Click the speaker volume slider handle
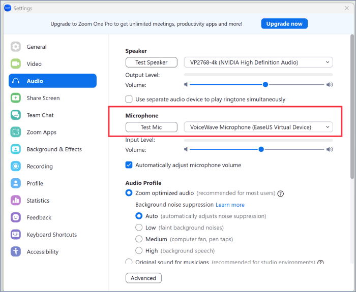The width and height of the screenshot is (356, 292). click(265, 85)
